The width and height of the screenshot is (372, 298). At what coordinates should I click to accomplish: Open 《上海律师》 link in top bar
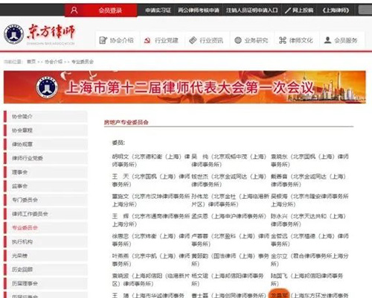(336, 10)
